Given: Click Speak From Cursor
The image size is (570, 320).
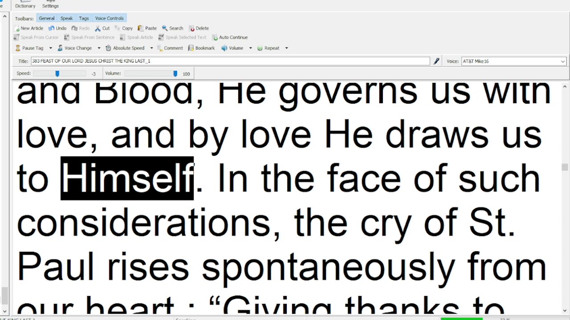Looking at the screenshot, I should point(36,37).
